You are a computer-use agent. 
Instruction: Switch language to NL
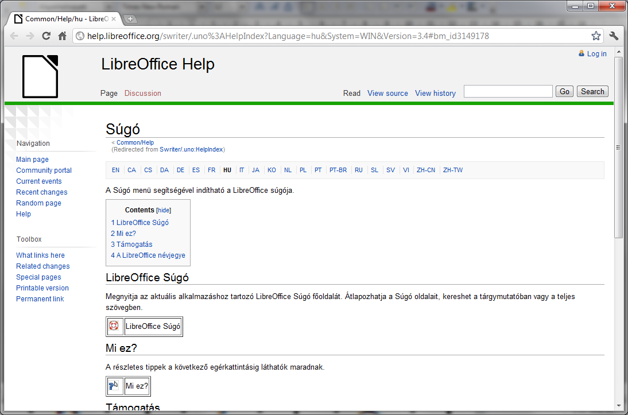coord(288,170)
